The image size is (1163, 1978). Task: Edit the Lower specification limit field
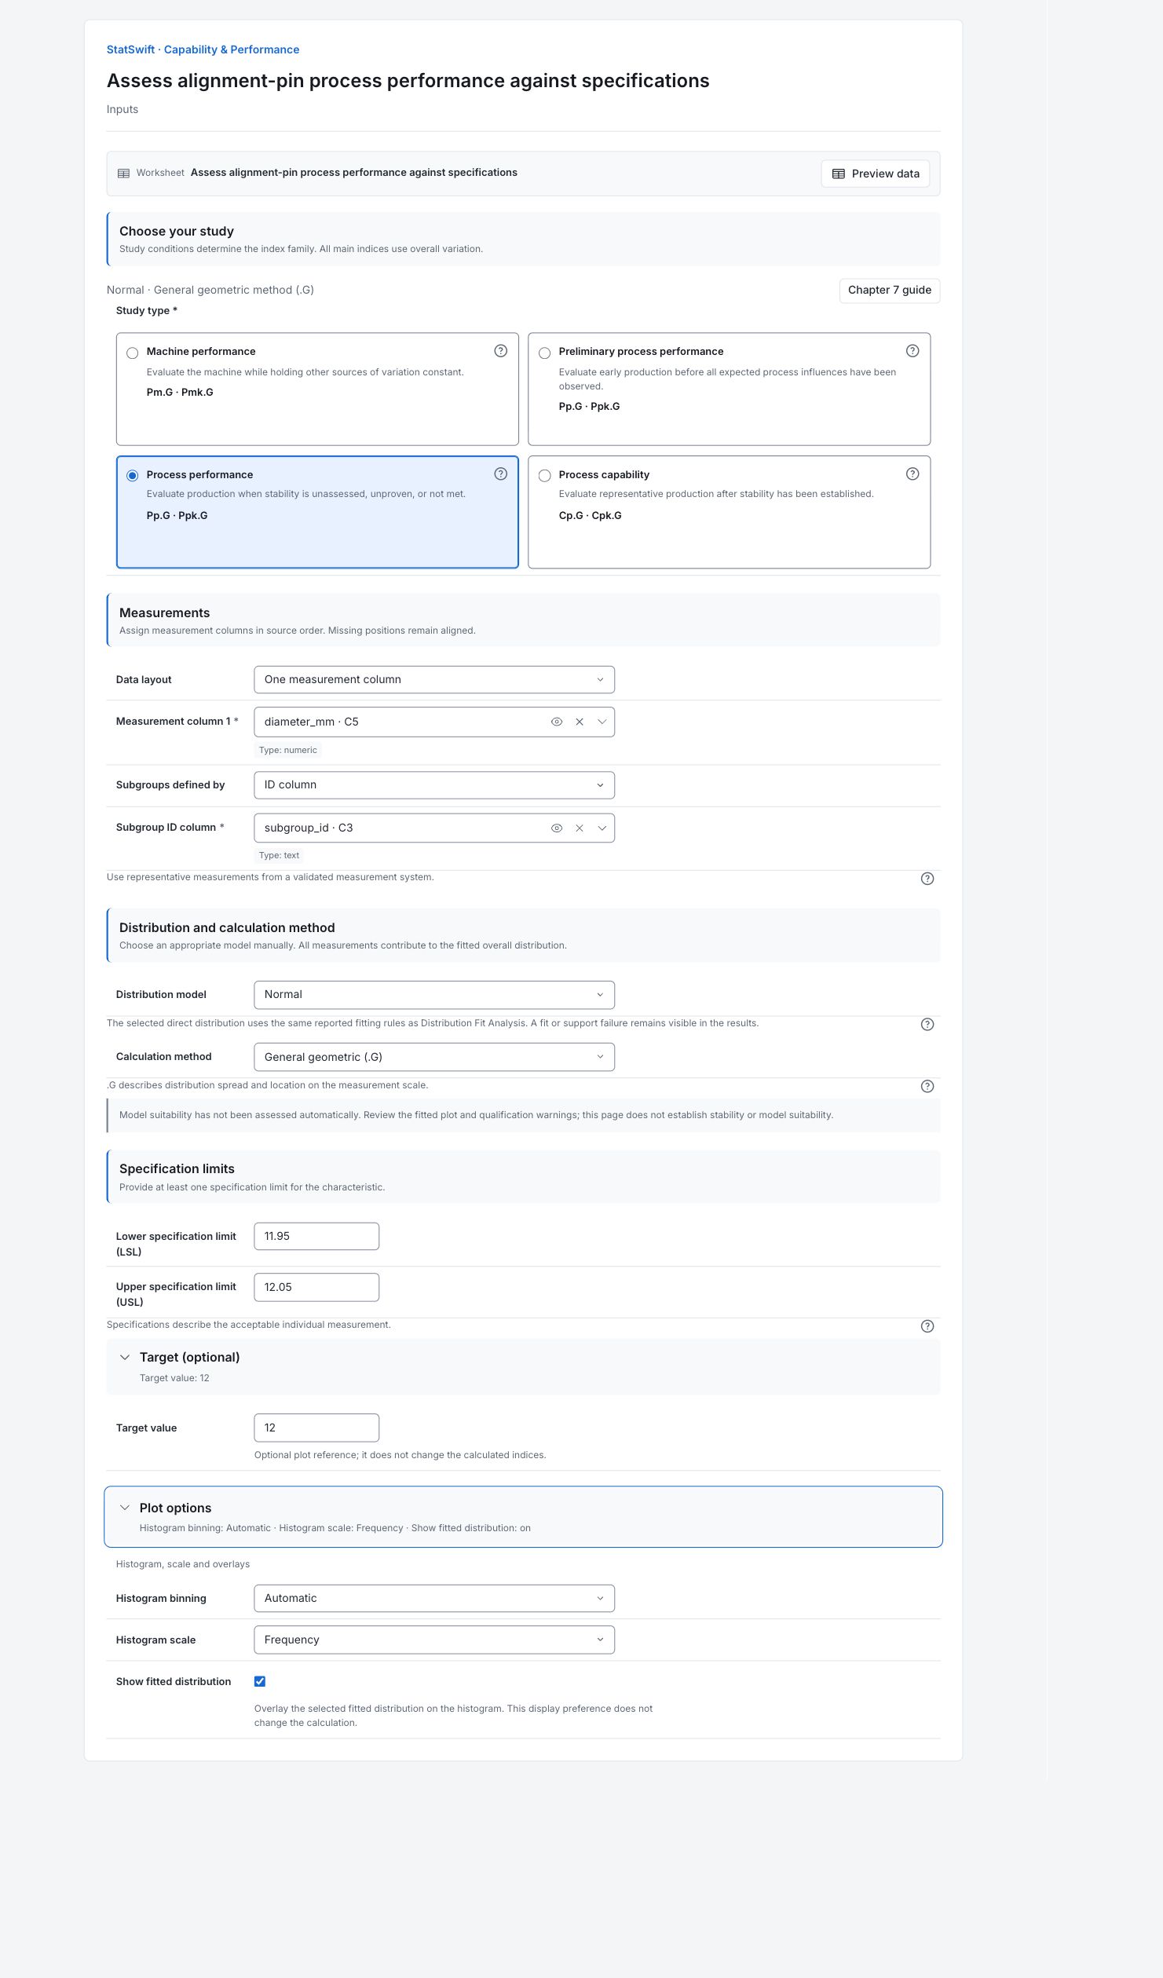(316, 1236)
